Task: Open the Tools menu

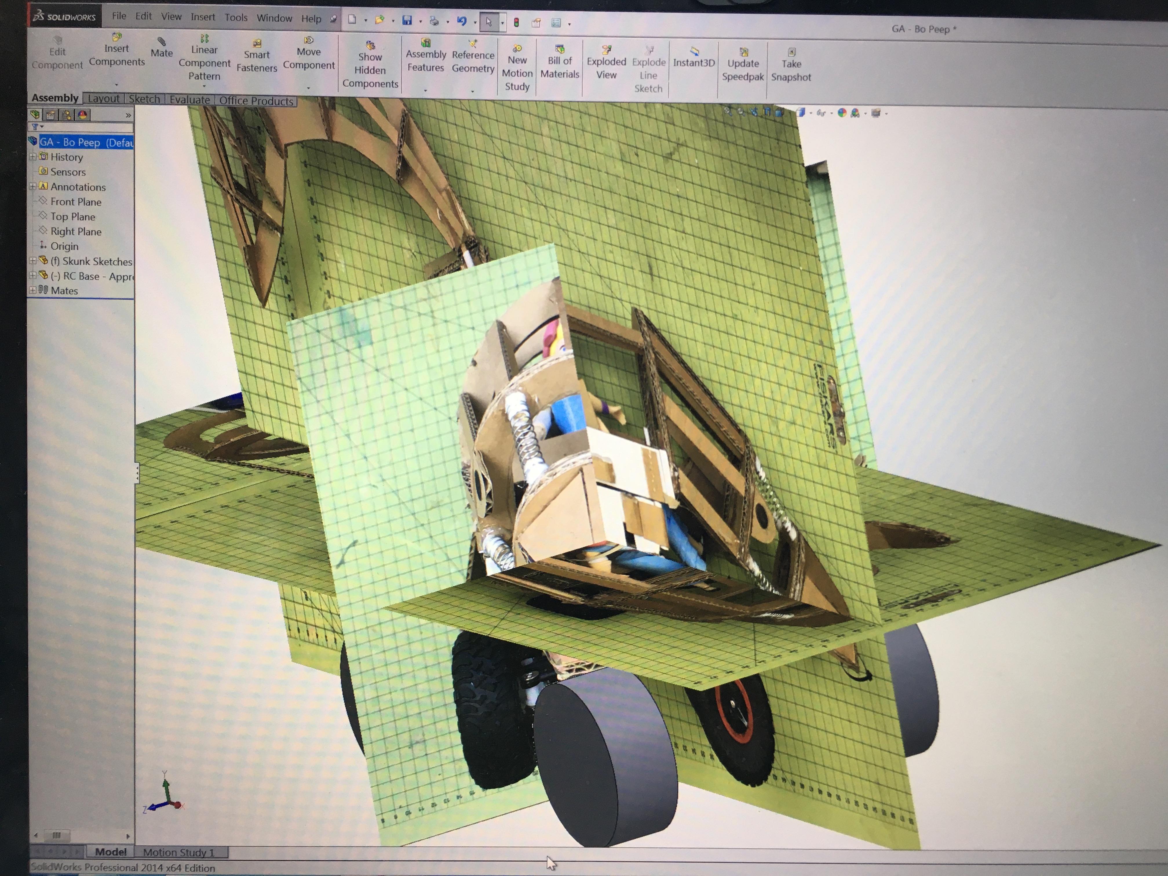Action: tap(236, 17)
